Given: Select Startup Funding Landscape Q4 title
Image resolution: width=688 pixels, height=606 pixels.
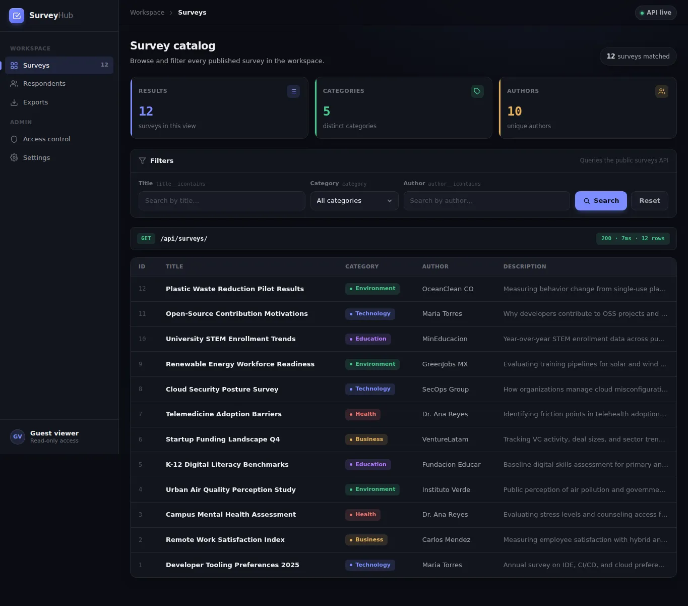Looking at the screenshot, I should [x=223, y=439].
